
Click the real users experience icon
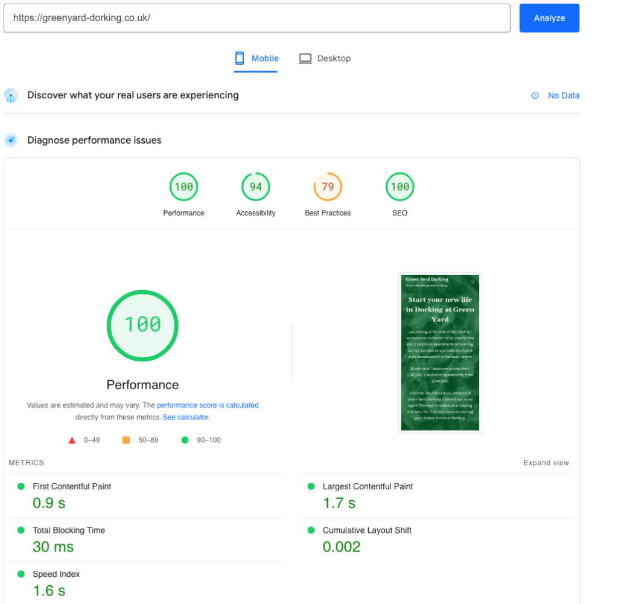point(11,95)
